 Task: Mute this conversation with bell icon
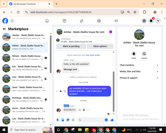coord(134,54)
